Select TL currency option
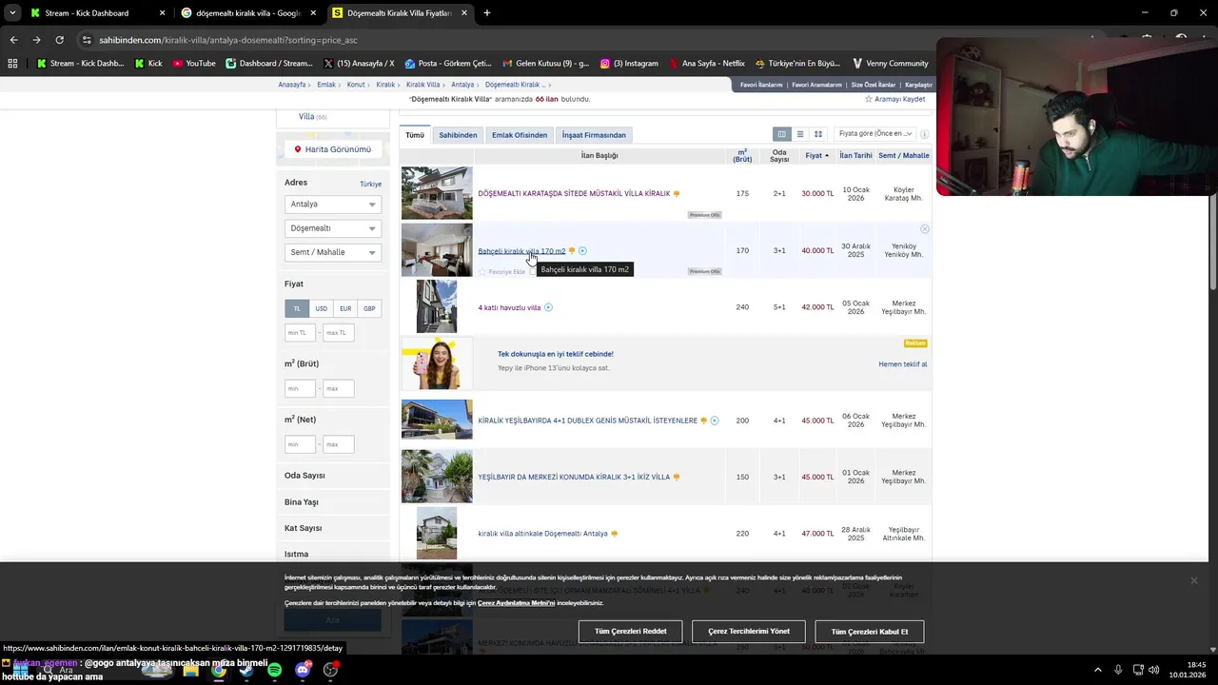The height and width of the screenshot is (685, 1218). [297, 308]
